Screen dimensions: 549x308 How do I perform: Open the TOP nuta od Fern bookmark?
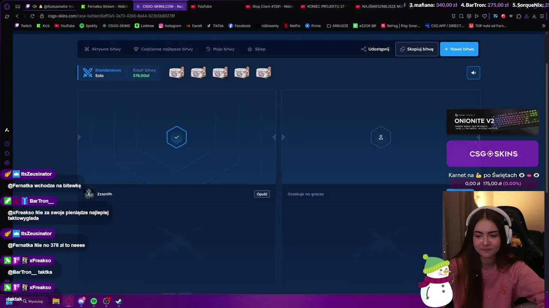click(488, 26)
